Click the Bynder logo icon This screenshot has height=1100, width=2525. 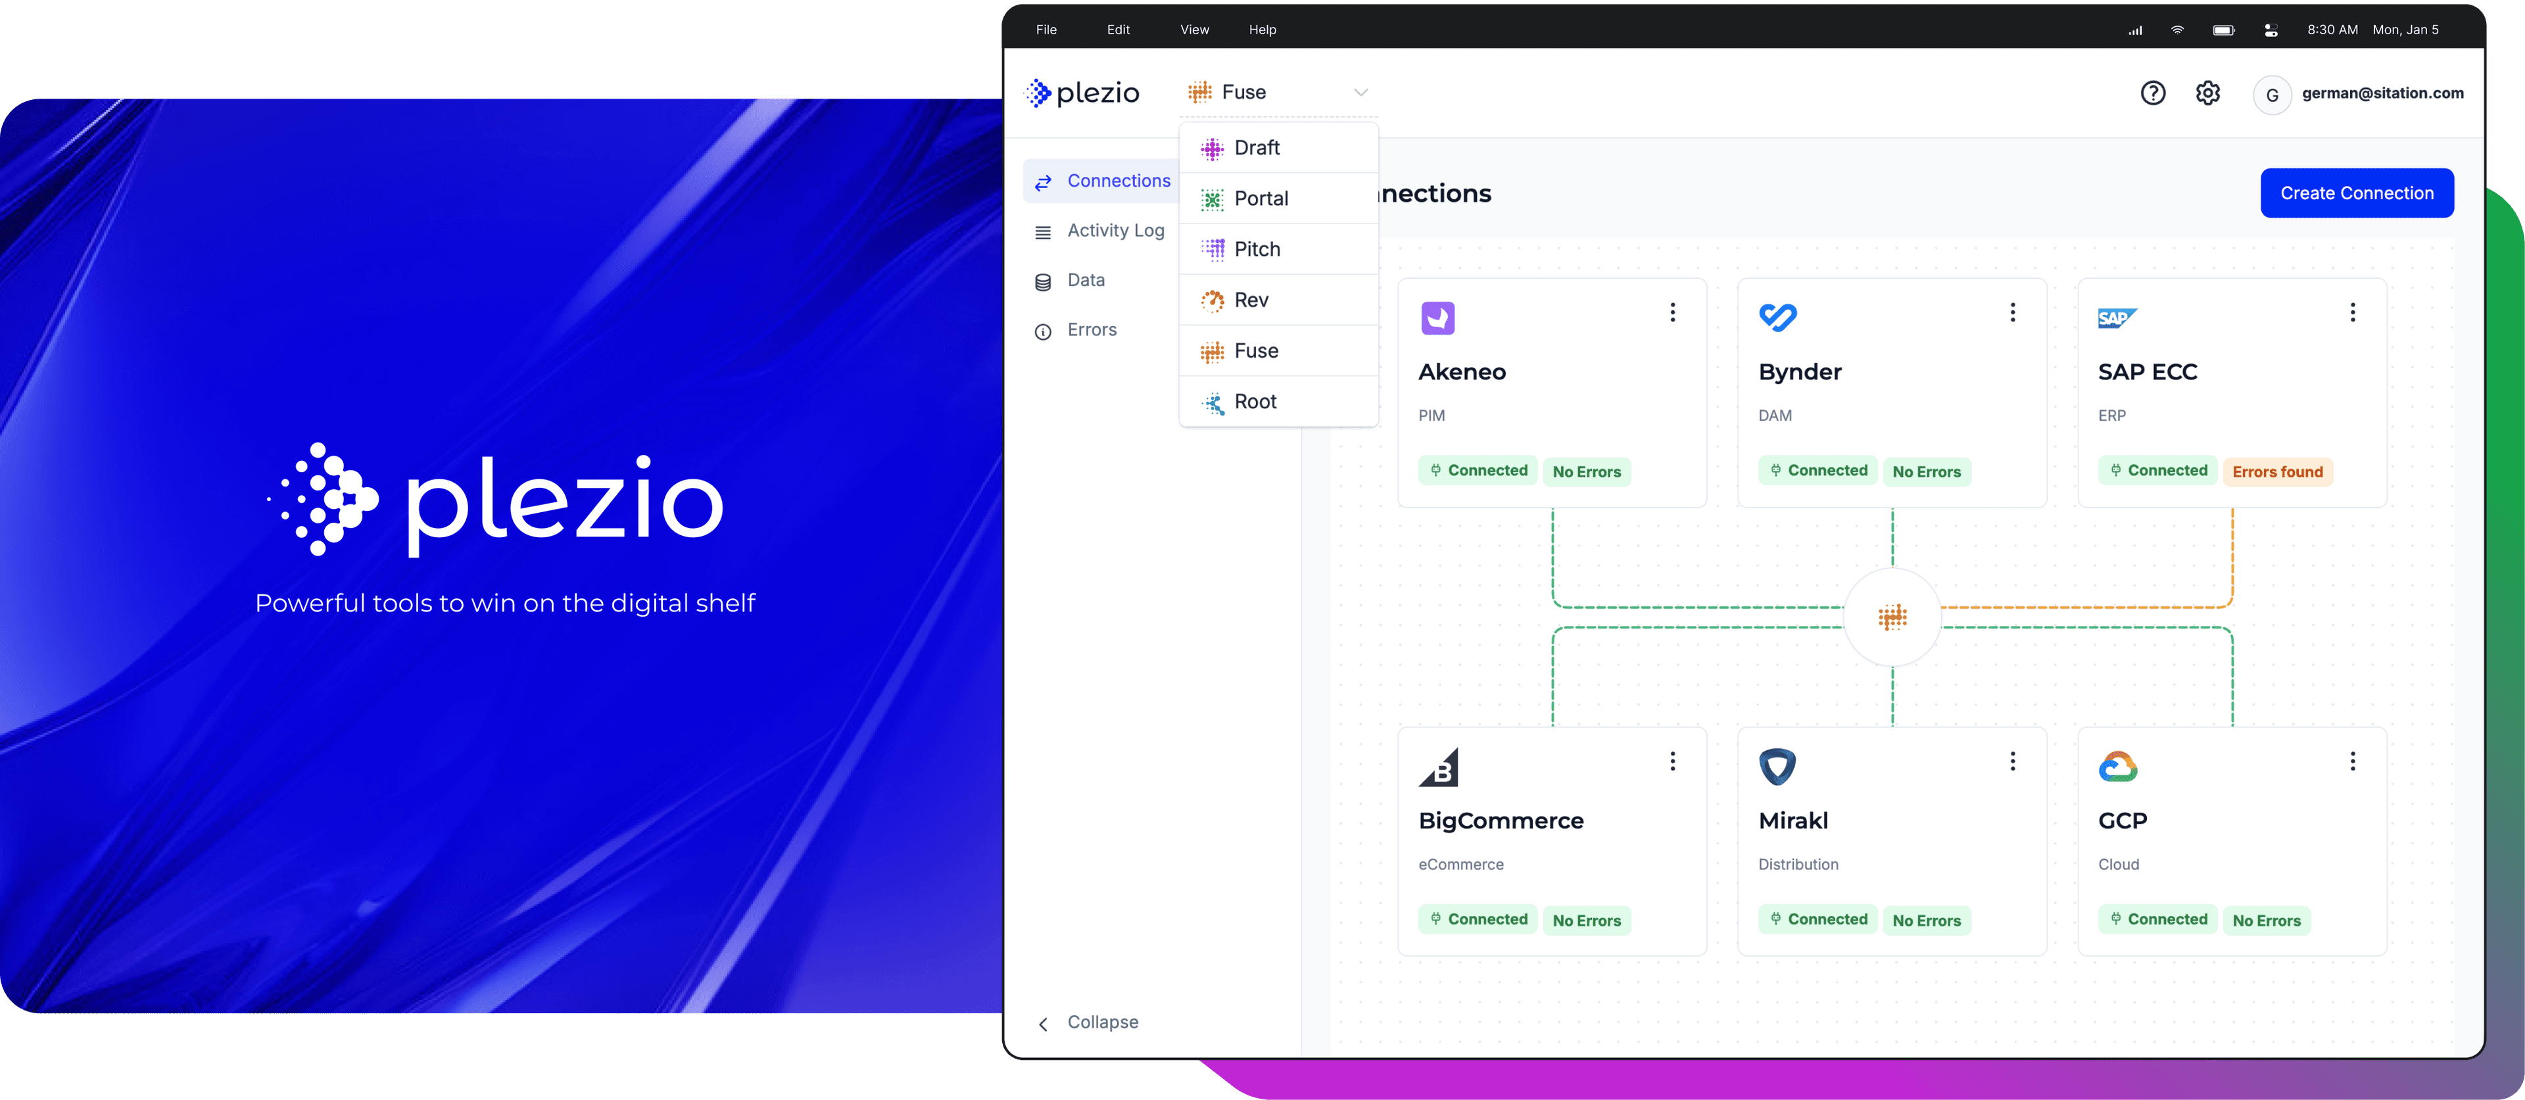[x=1777, y=317]
